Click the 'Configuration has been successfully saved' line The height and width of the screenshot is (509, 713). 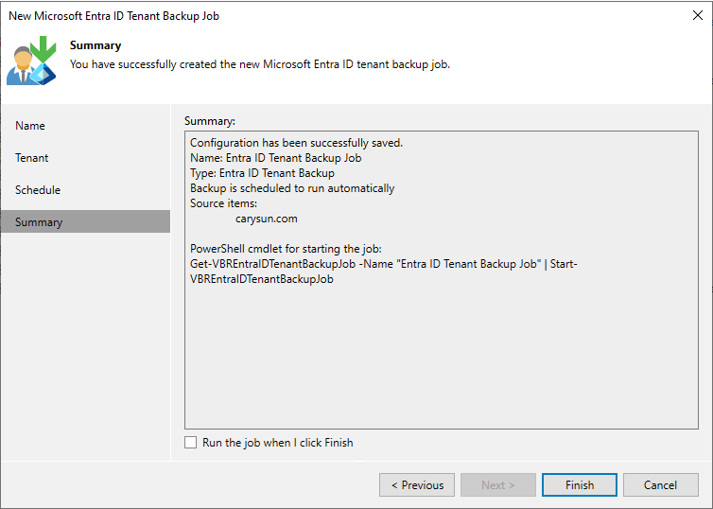point(297,143)
